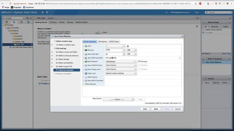The width and height of the screenshot is (234, 131).
Task: Go to step 2e Select a guest OS
Action: pyautogui.click(x=64, y=66)
